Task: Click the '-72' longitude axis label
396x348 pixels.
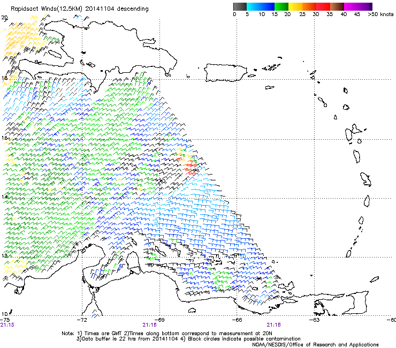Action: (x=82, y=320)
